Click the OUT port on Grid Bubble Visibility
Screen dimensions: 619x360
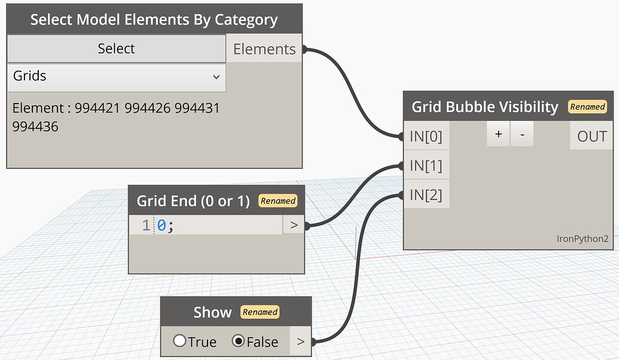(x=591, y=136)
